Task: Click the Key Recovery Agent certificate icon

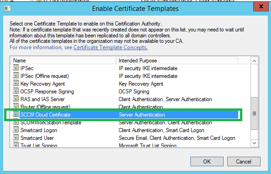Action: tap(15, 83)
